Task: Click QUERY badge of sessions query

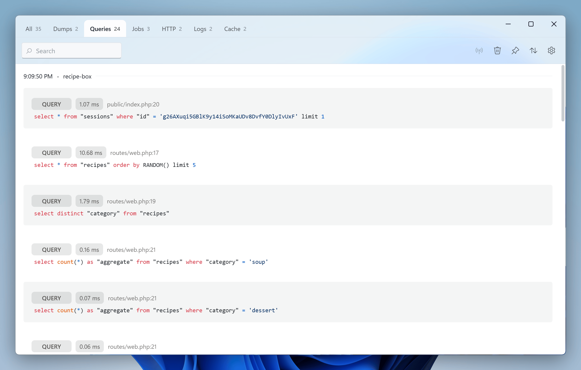Action: point(52,104)
